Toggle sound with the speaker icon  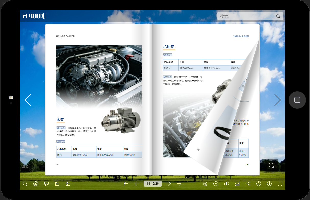pos(226,184)
